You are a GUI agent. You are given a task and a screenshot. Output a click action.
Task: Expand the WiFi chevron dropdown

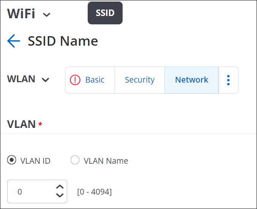(x=47, y=15)
